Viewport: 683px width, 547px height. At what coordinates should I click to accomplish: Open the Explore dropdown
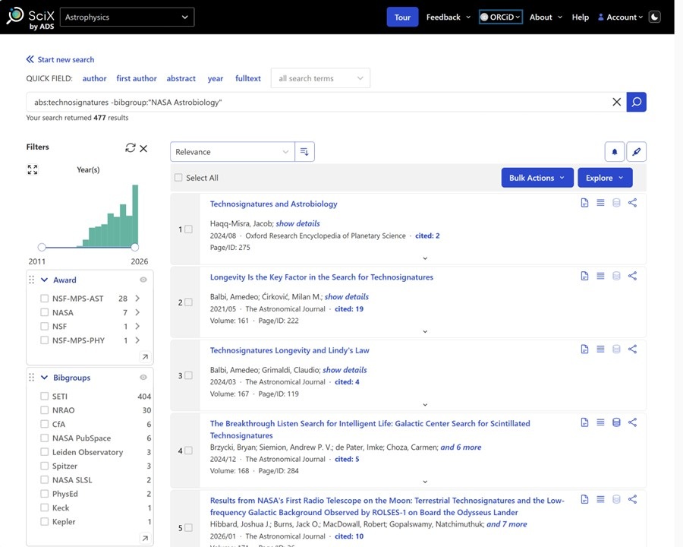coord(605,178)
